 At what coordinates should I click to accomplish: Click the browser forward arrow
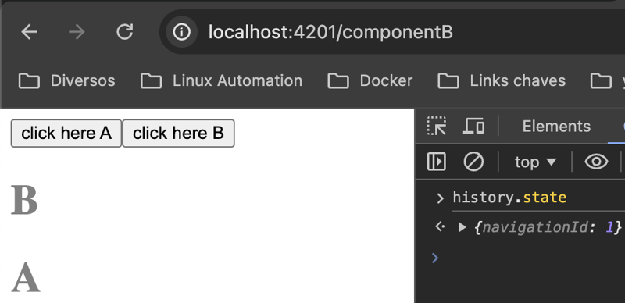coord(77,32)
